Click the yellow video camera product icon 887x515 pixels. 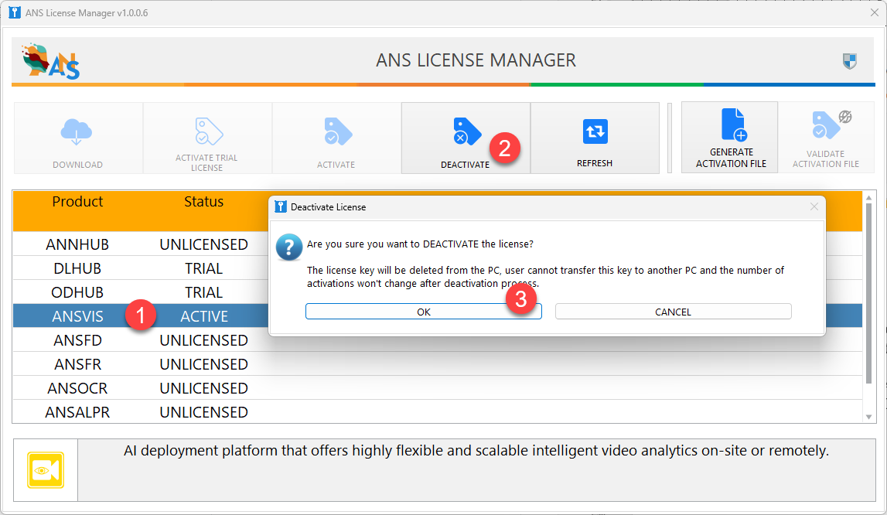click(46, 470)
